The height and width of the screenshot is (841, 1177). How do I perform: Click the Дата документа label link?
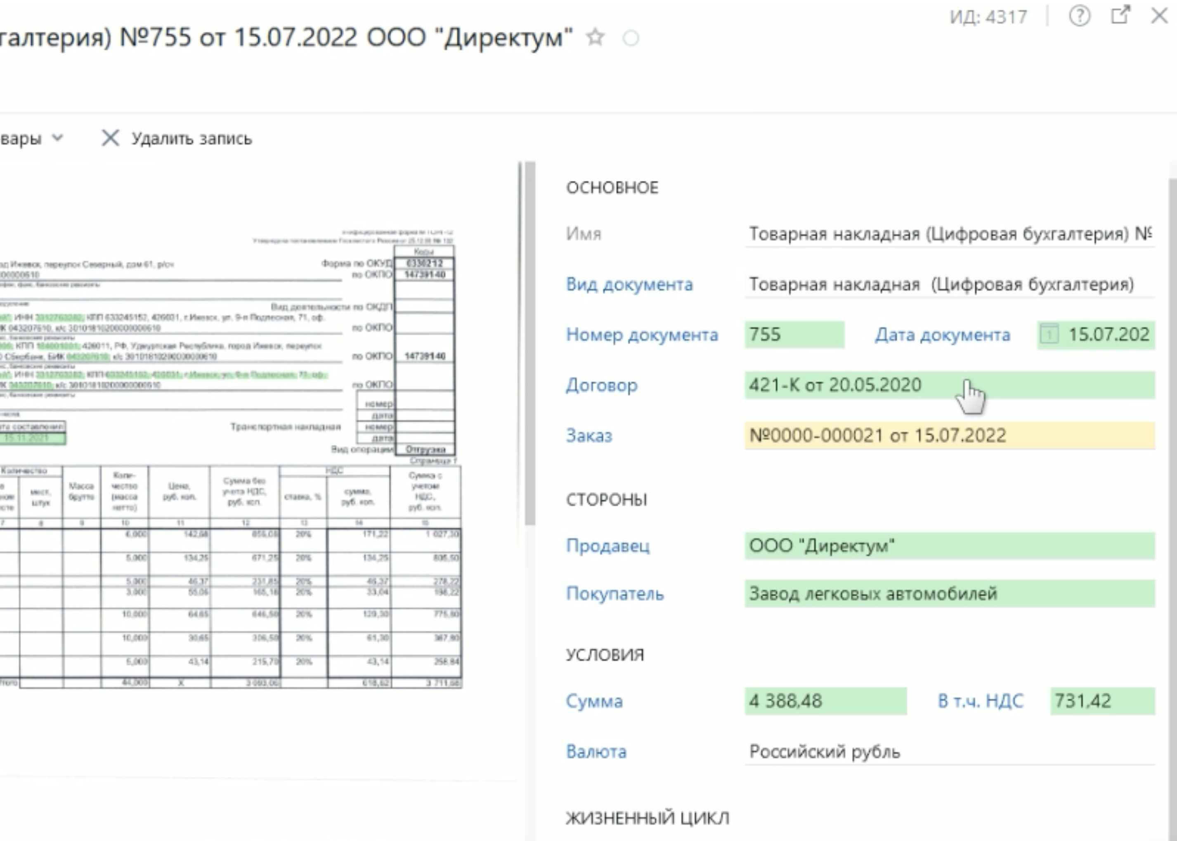pyautogui.click(x=943, y=335)
